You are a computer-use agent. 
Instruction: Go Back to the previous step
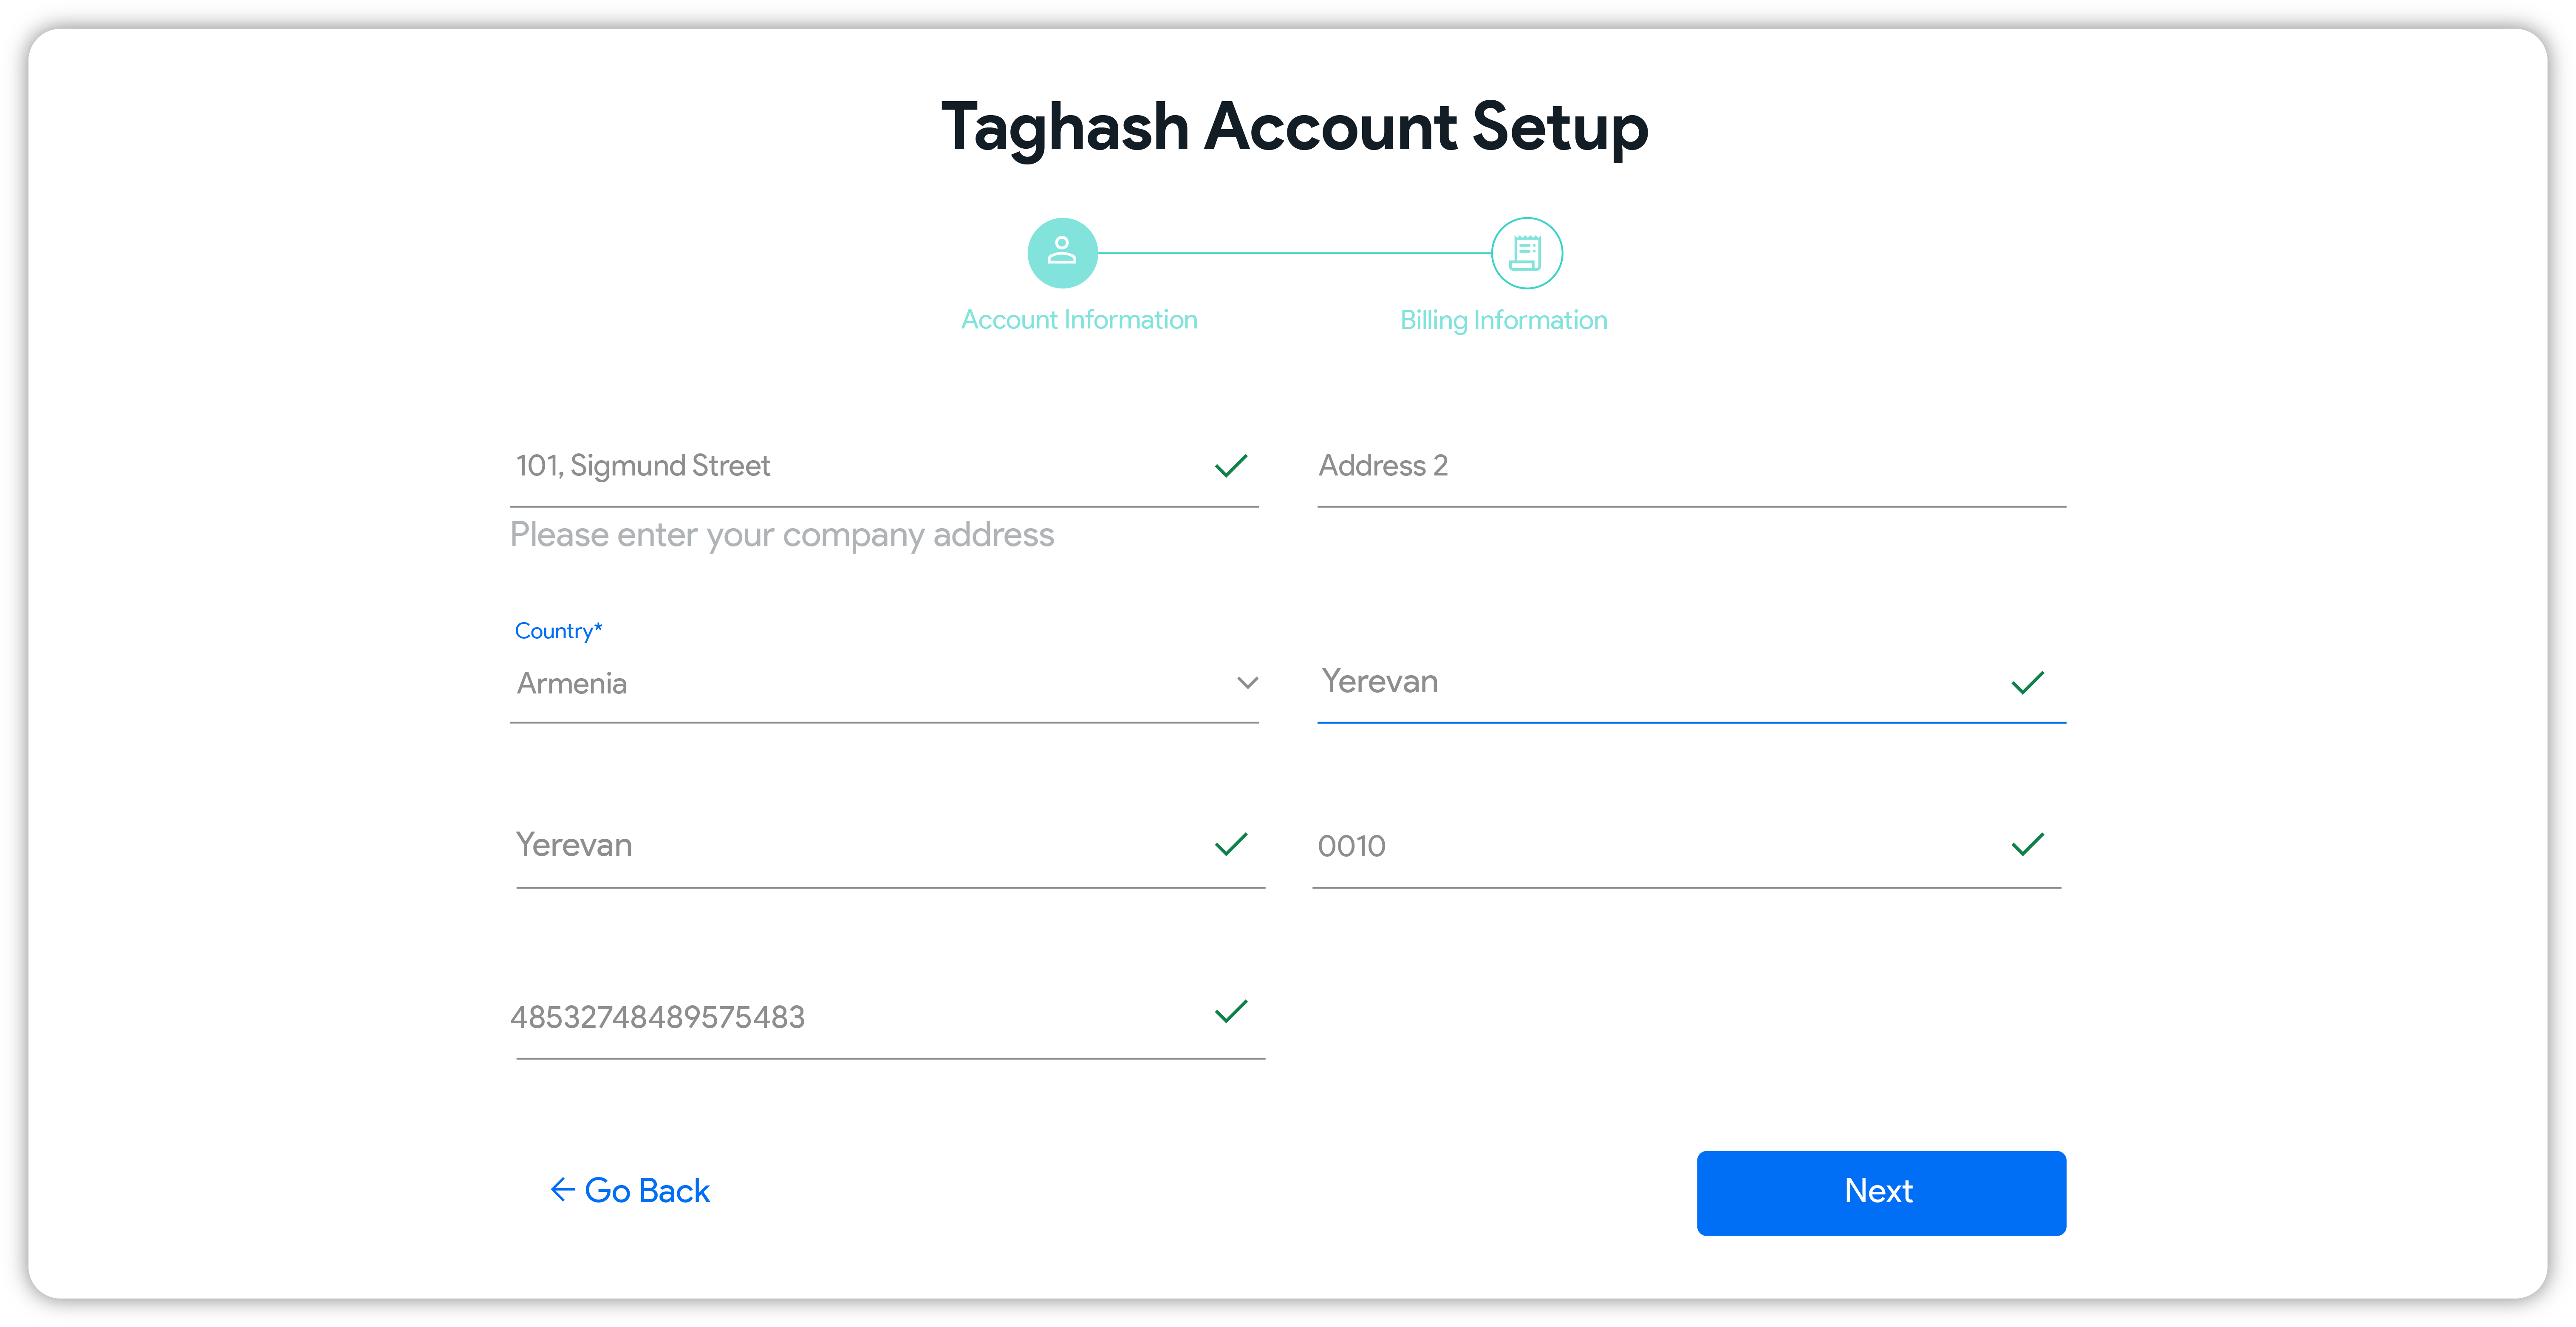point(630,1190)
